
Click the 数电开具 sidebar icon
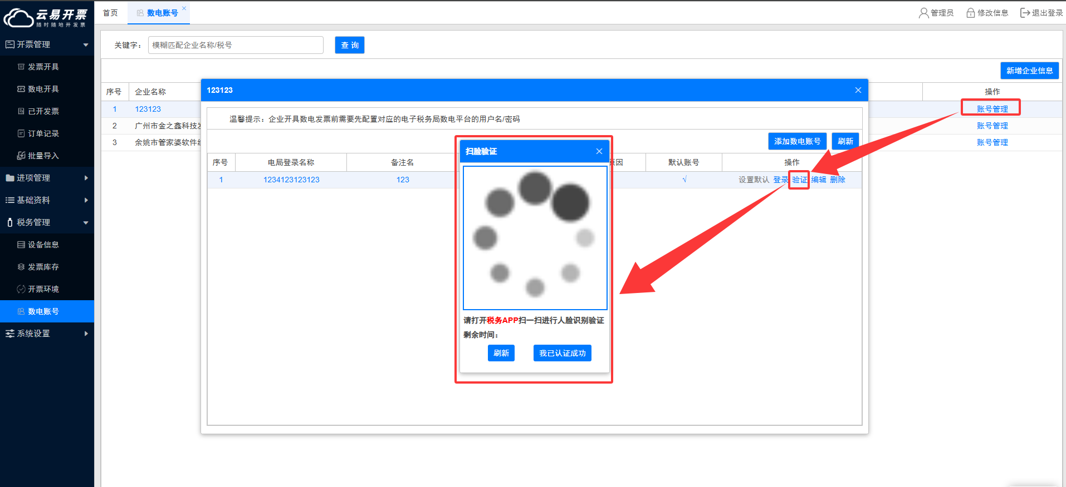(21, 89)
